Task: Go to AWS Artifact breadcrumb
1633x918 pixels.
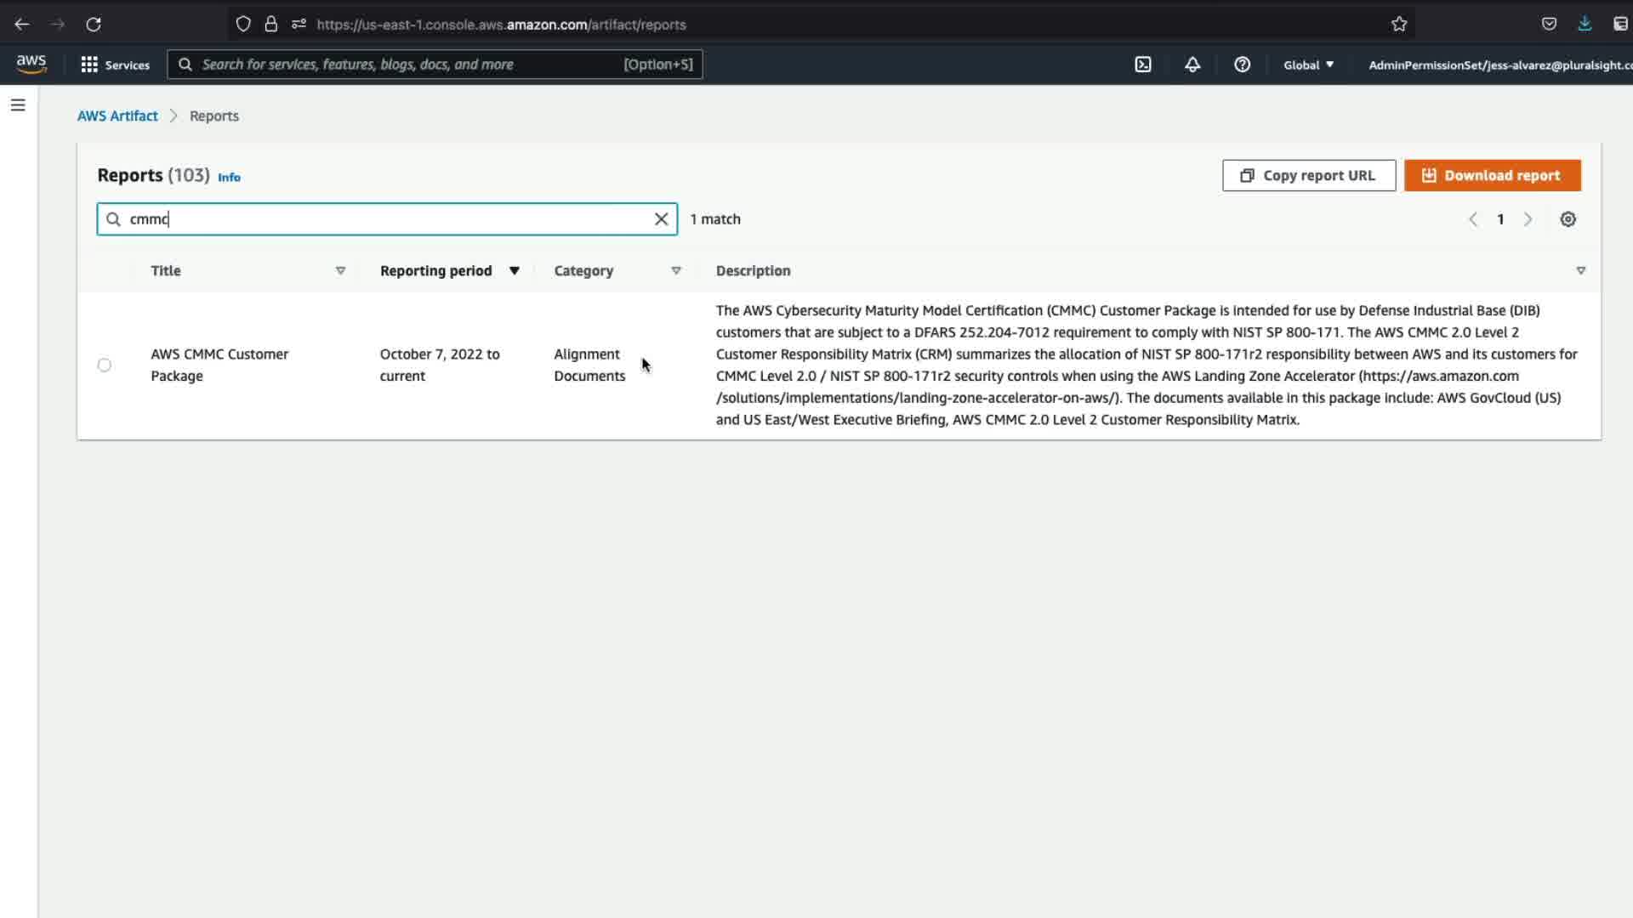Action: point(117,116)
